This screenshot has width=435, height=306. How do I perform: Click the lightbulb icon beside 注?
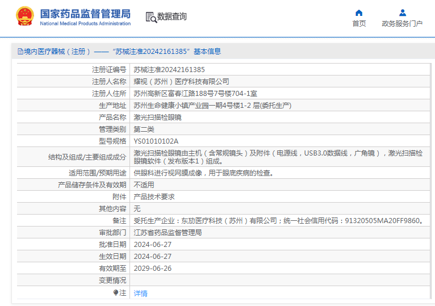tap(116, 293)
